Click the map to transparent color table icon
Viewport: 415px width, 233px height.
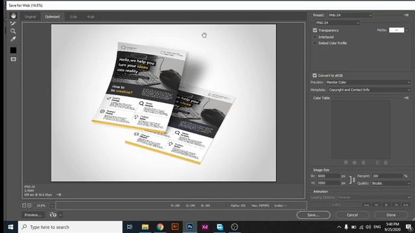click(346, 162)
